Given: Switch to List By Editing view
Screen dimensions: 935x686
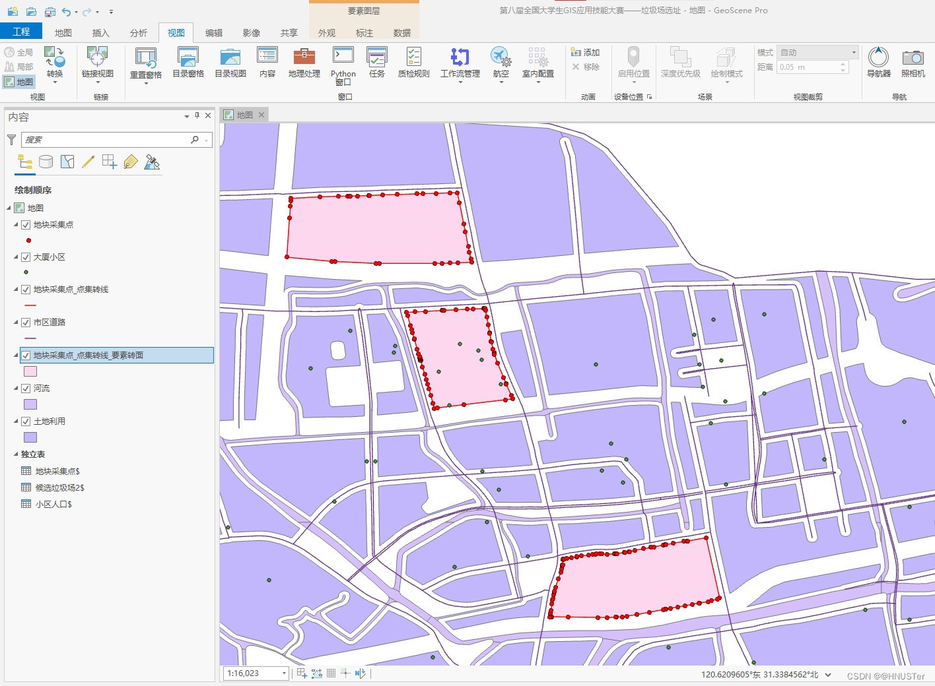Looking at the screenshot, I should [x=88, y=162].
